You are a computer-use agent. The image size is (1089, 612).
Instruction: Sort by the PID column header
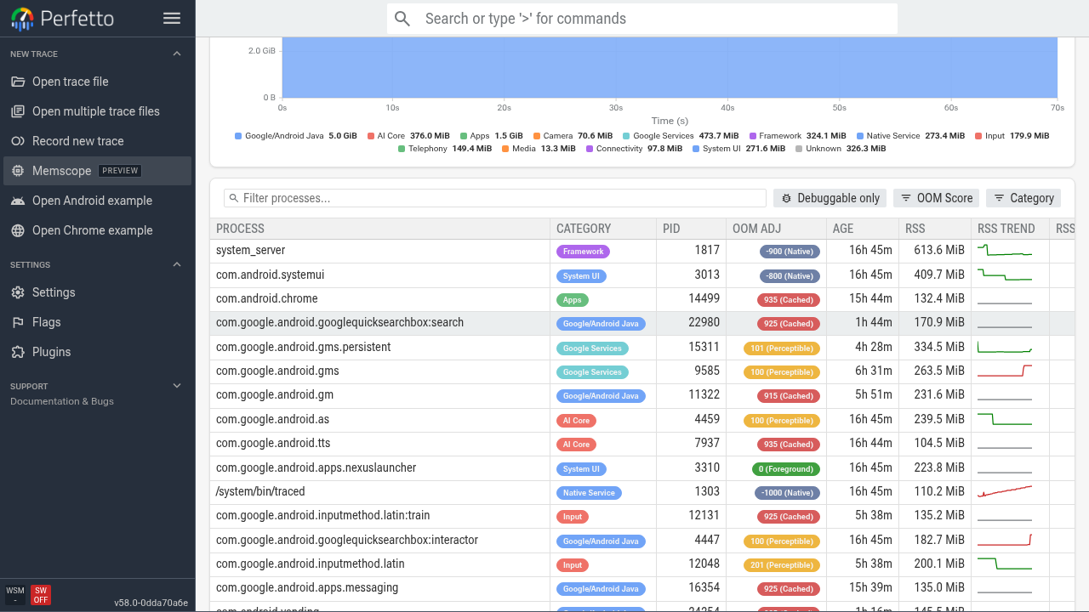(691, 229)
